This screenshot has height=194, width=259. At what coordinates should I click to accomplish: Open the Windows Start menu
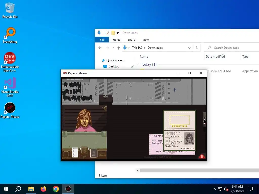pyautogui.click(x=6, y=189)
